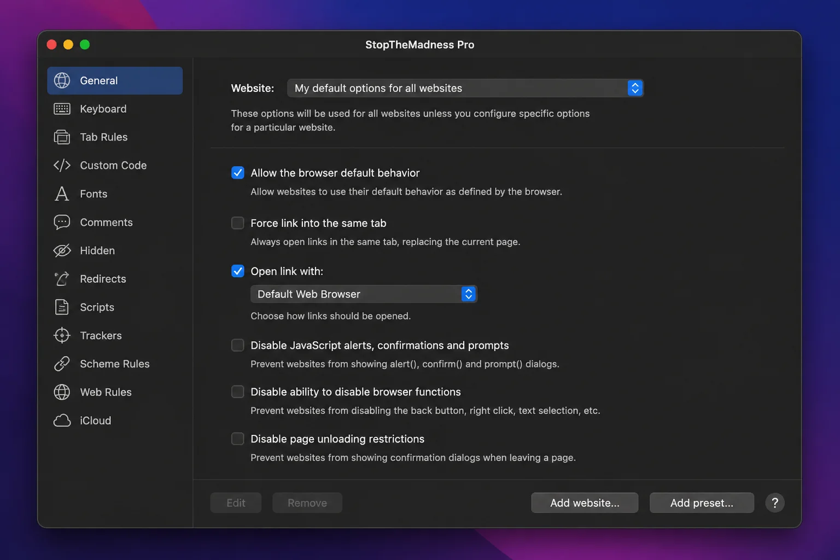Check Disable ability to disable browser functions

click(x=238, y=392)
